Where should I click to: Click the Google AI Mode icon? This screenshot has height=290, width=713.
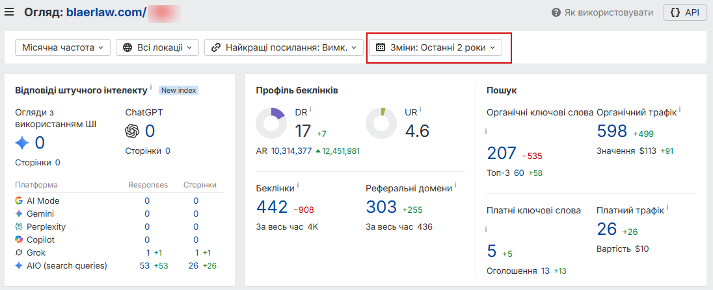pos(19,200)
